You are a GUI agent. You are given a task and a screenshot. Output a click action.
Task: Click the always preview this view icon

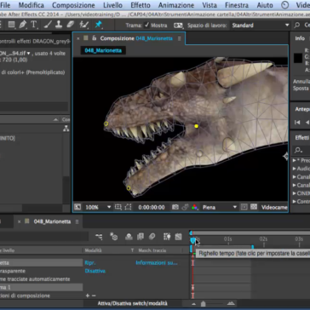tap(77, 207)
